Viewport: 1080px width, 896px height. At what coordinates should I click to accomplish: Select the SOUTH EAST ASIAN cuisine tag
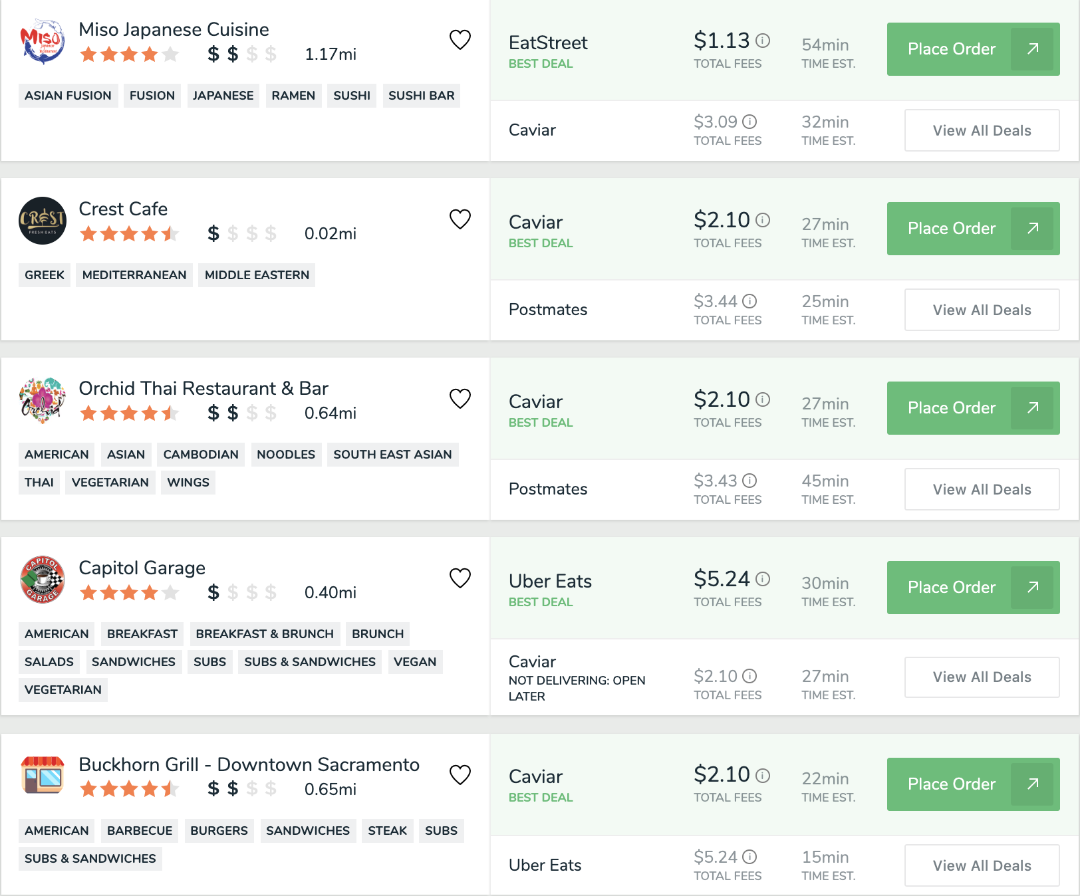point(392,455)
